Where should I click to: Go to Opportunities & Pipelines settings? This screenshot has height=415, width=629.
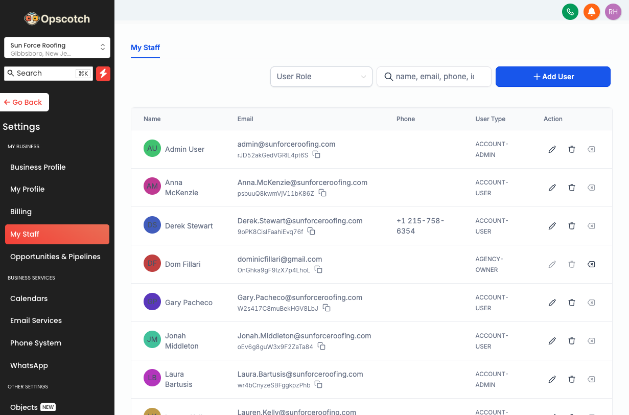(55, 257)
